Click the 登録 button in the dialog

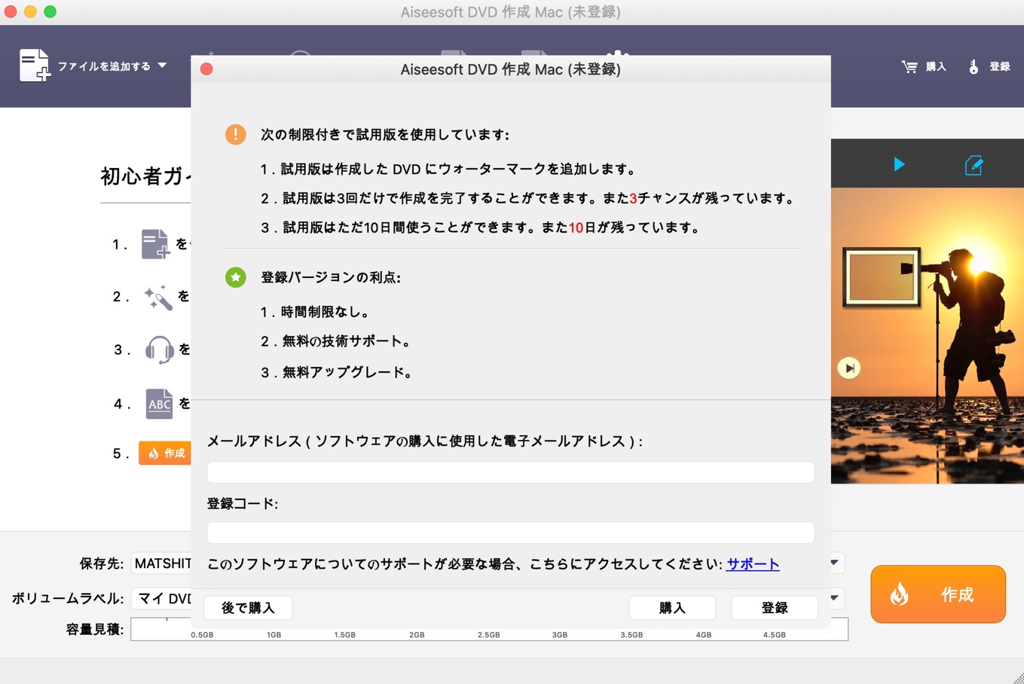(775, 608)
